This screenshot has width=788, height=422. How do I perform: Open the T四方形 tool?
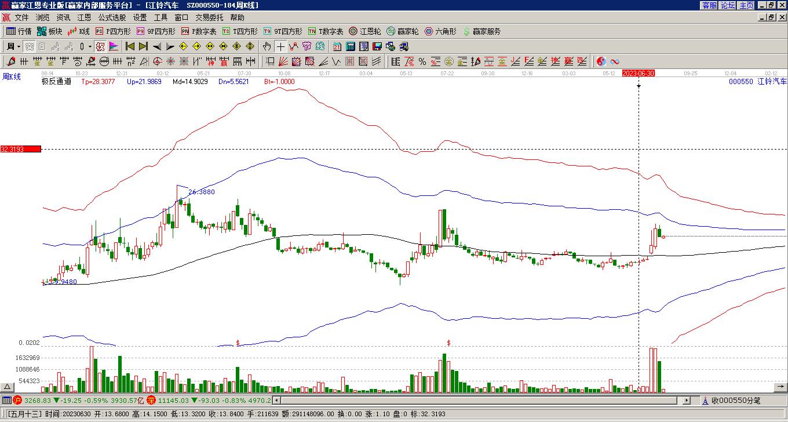click(x=240, y=31)
